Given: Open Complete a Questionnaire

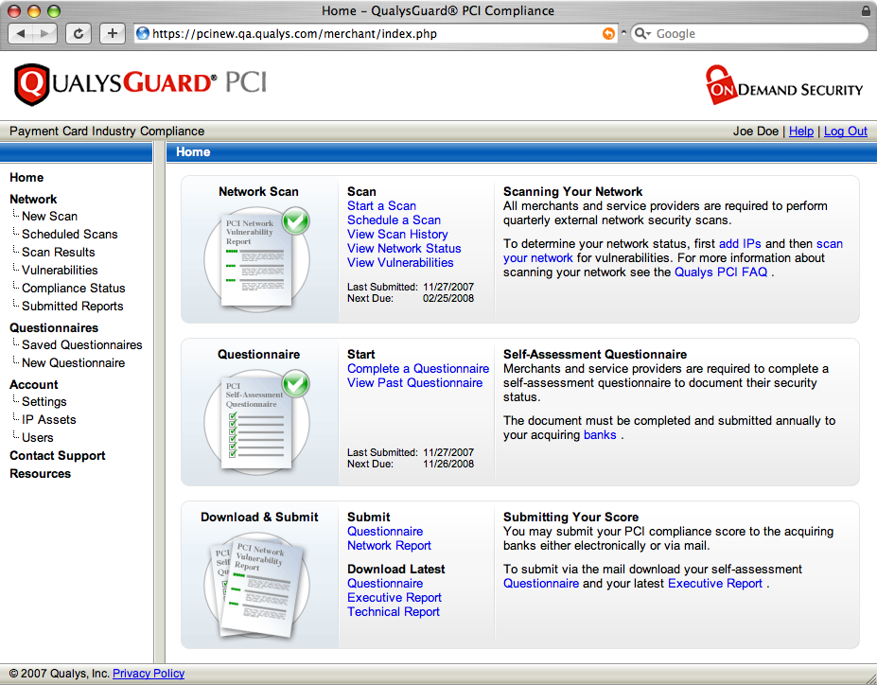Looking at the screenshot, I should pyautogui.click(x=417, y=368).
